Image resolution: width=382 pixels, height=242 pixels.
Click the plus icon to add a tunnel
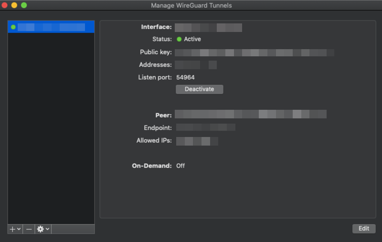pos(12,229)
